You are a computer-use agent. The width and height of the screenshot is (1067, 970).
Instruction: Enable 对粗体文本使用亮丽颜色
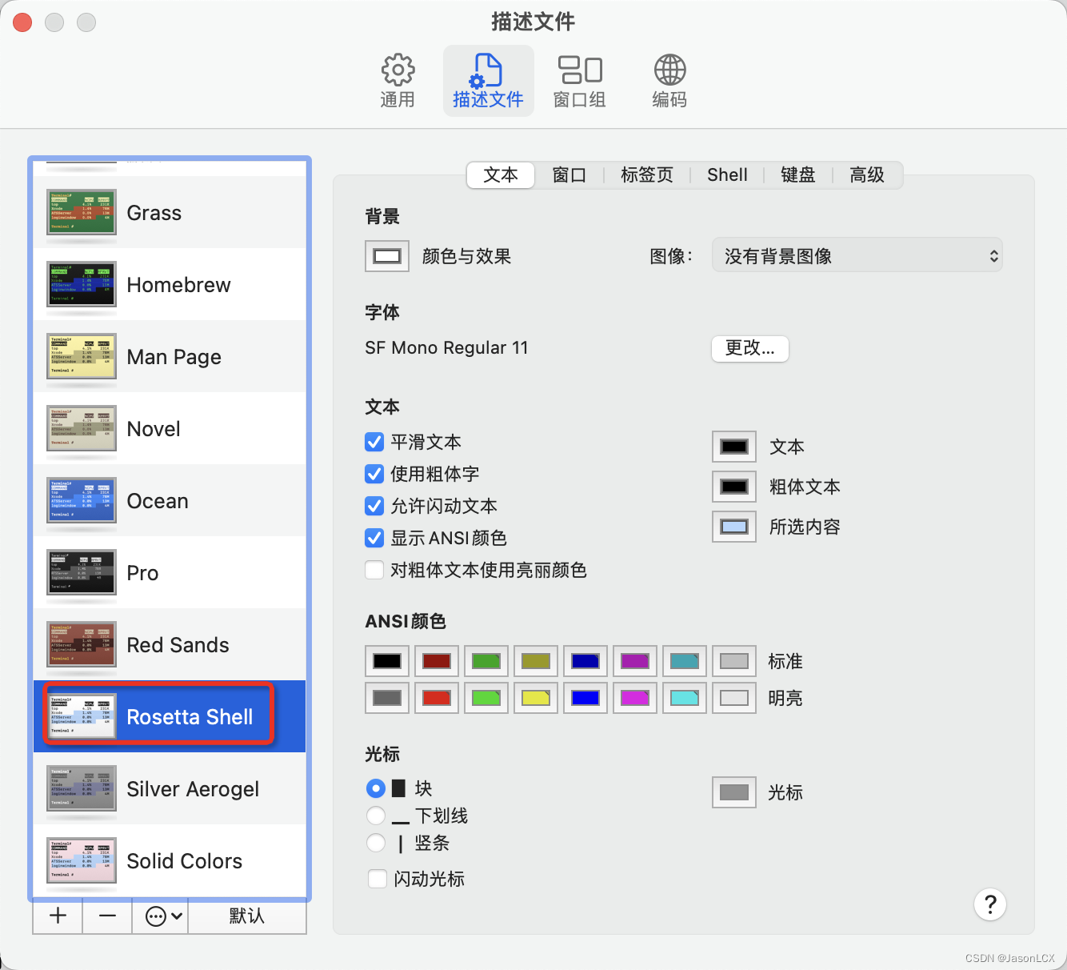pyautogui.click(x=374, y=570)
